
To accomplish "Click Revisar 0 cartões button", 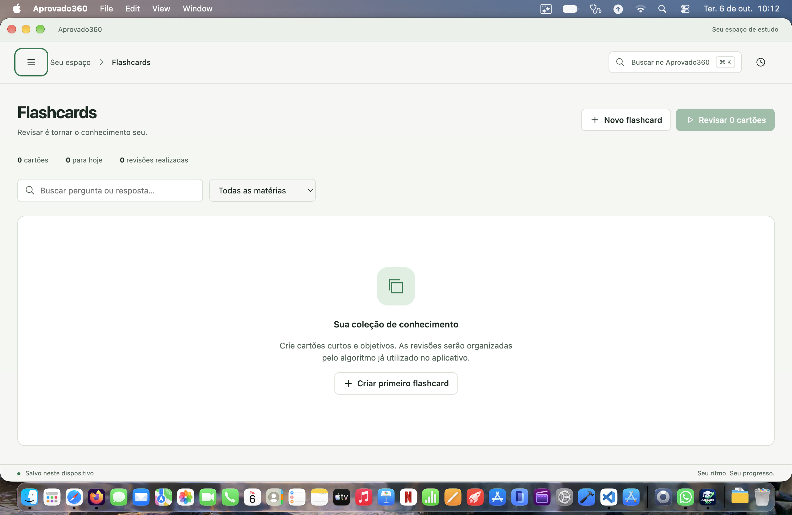I will coord(725,120).
